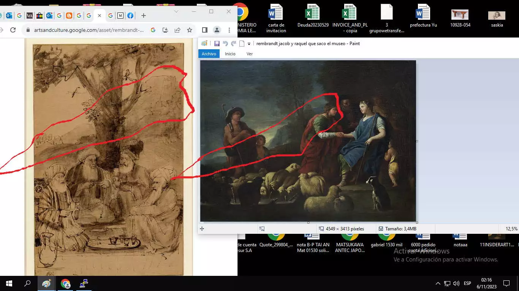Switch to the Blogger tab
519x291 pixels.
pos(69,16)
